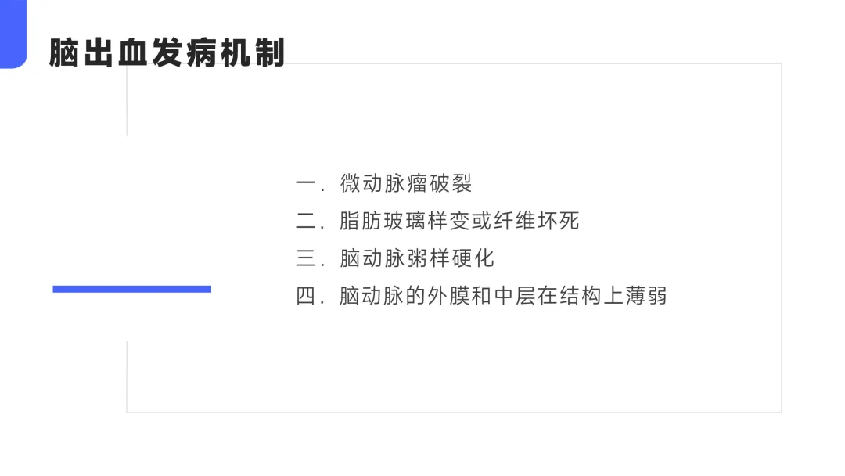Screen dimensions: 845x476
Task: Select the blue horizontal bar
Action: [132, 290]
